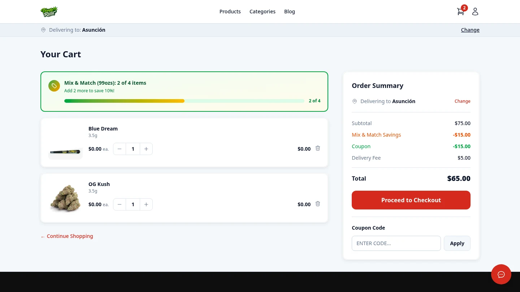Decrease OG Kush quantity with minus

[x=120, y=204]
